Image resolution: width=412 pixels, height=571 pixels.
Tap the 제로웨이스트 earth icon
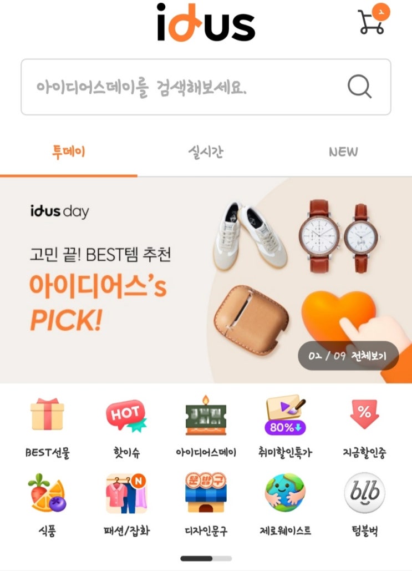(x=286, y=492)
